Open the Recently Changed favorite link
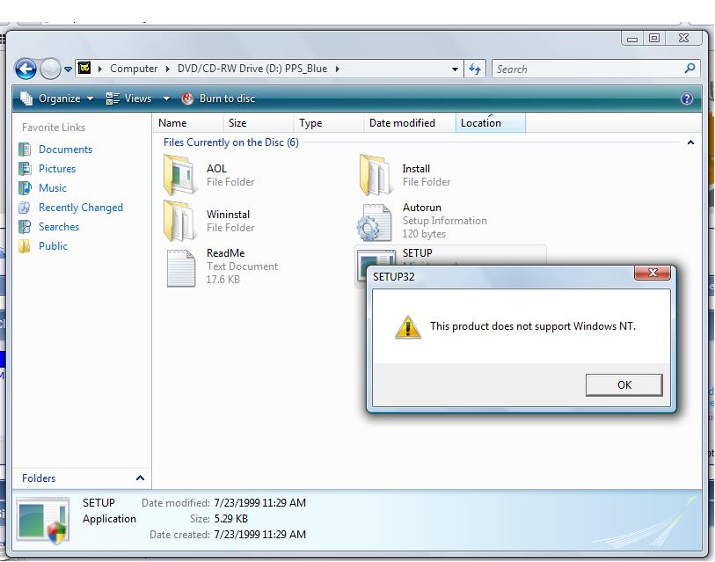 [80, 208]
